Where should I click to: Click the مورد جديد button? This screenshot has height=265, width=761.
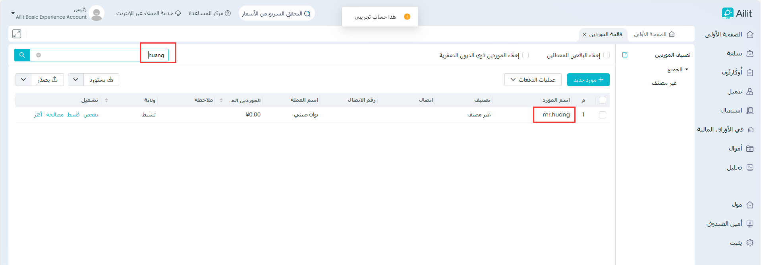pyautogui.click(x=588, y=80)
